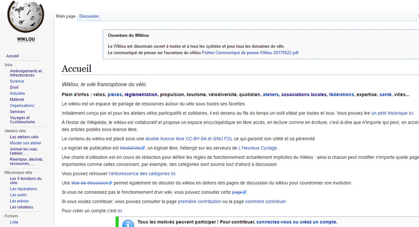Click the WIKLOU site title under the logo

pos(26,39)
